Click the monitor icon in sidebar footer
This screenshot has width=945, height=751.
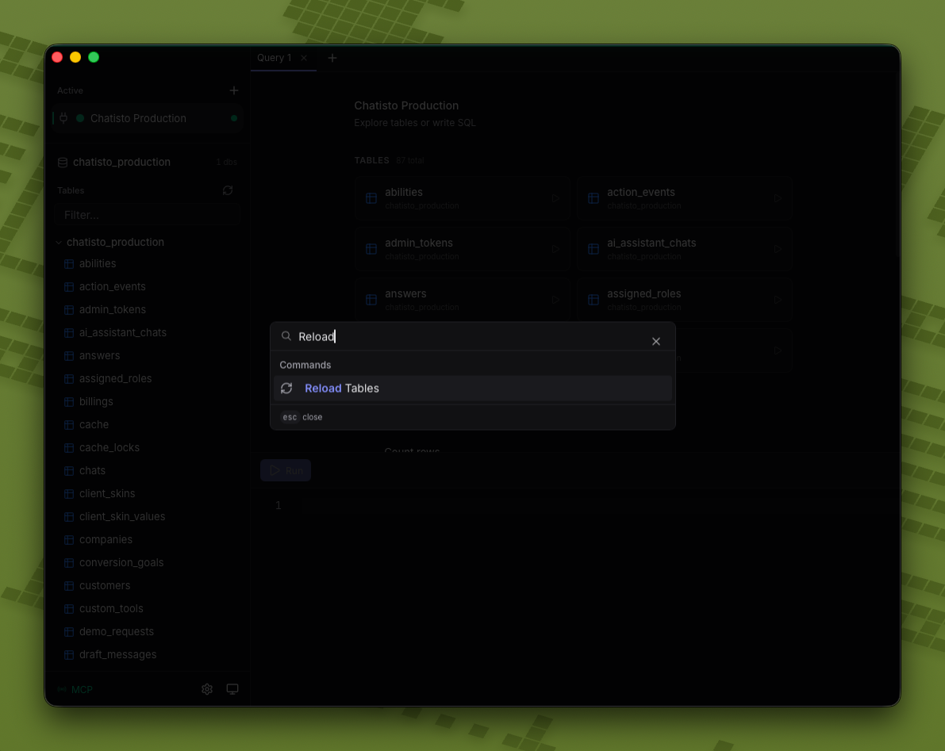[232, 689]
